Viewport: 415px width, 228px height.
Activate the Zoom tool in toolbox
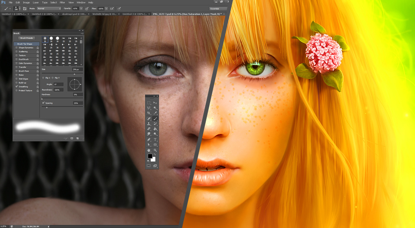(x=155, y=150)
